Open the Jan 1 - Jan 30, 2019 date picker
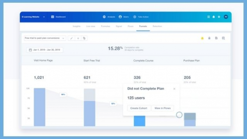 (45, 50)
